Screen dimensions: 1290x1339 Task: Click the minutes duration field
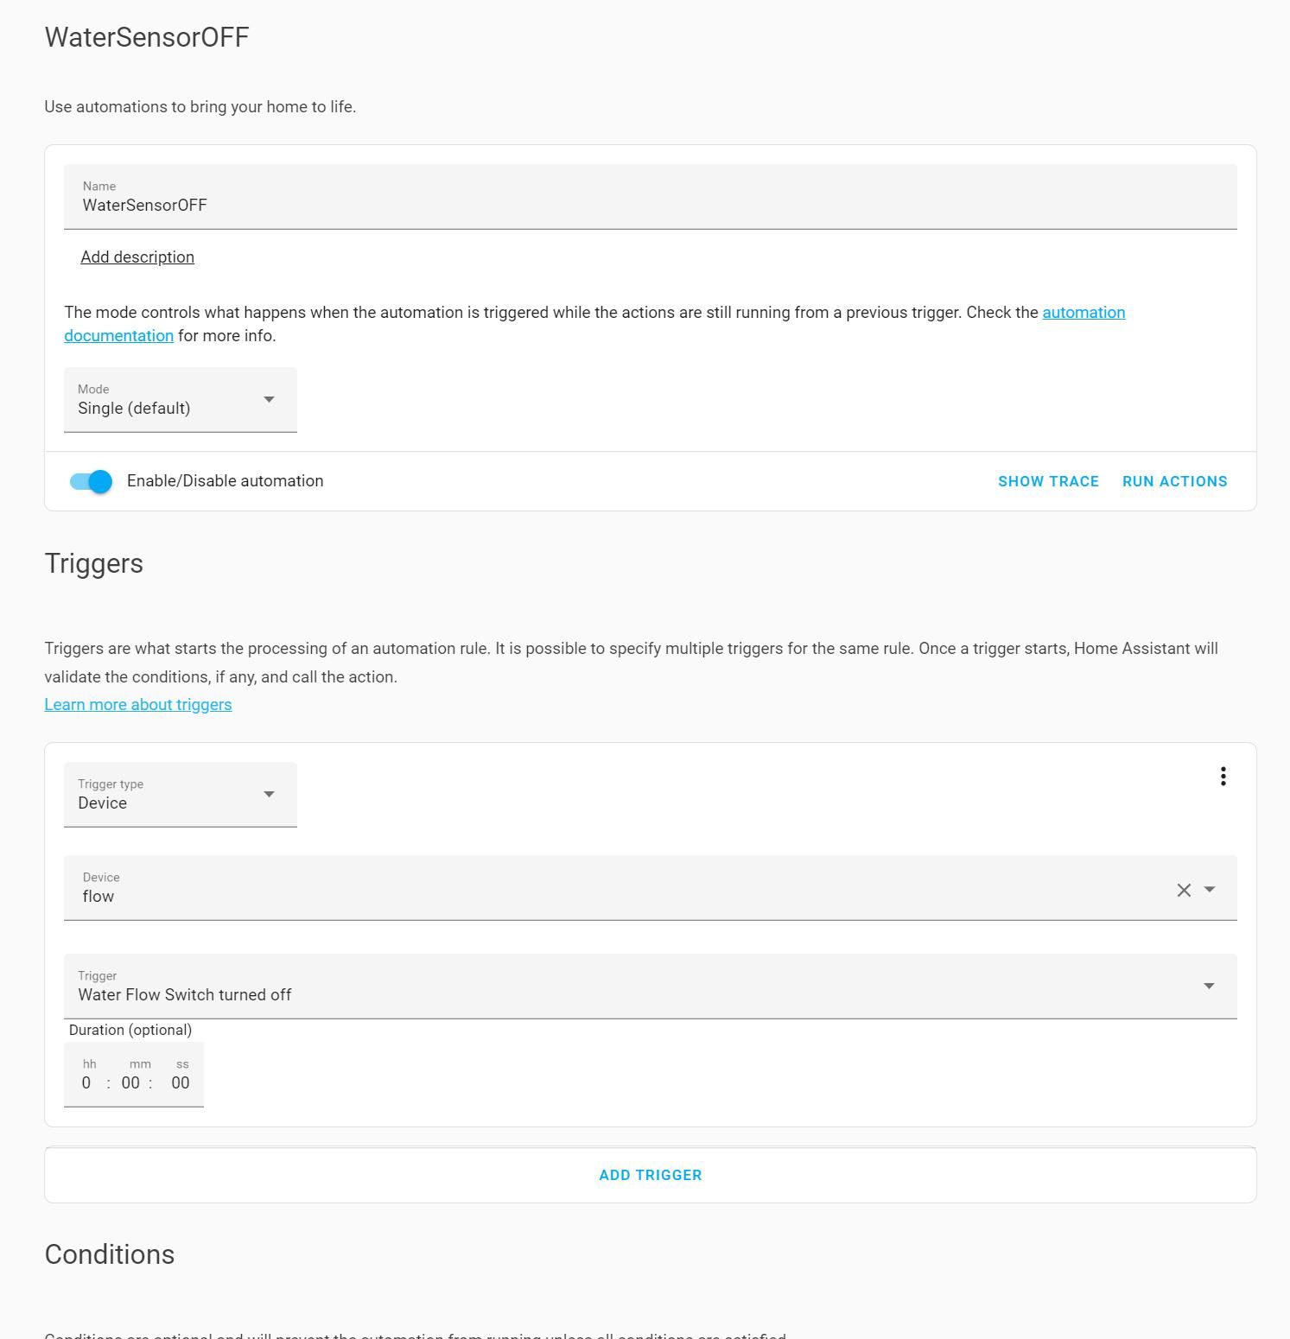tap(130, 1082)
